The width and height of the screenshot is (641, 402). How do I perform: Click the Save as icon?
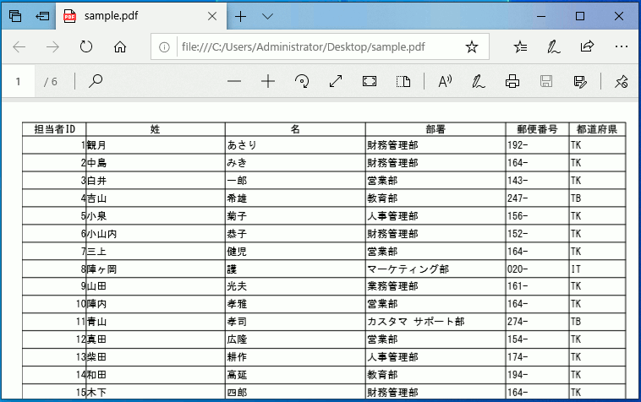pos(580,81)
